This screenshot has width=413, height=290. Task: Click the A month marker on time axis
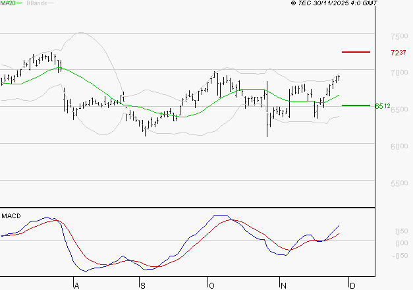(x=76, y=286)
